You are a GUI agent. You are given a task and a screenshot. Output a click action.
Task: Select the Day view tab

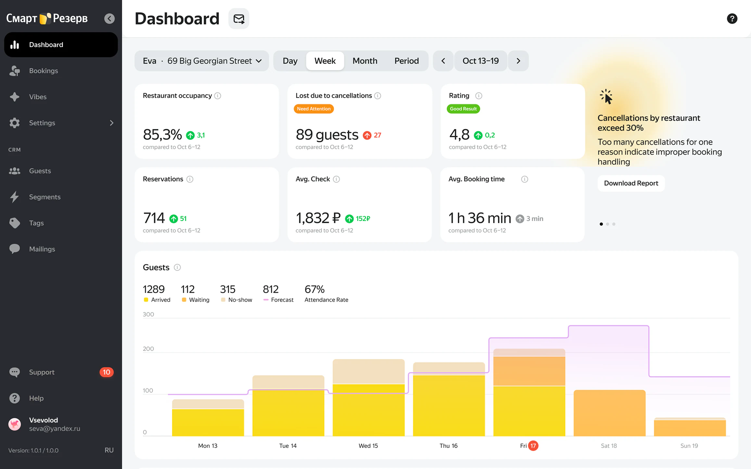(290, 61)
